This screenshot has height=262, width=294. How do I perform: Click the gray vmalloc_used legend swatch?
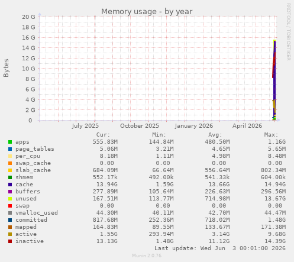click(10, 213)
